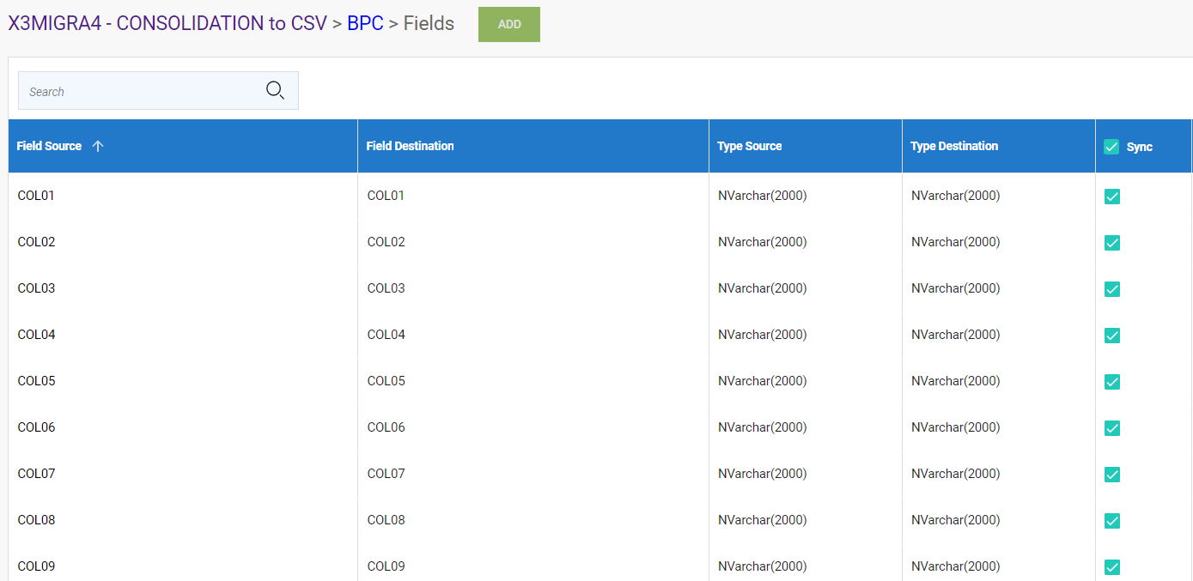
Task: Select the COL04 Field Source cell
Action: pos(37,335)
